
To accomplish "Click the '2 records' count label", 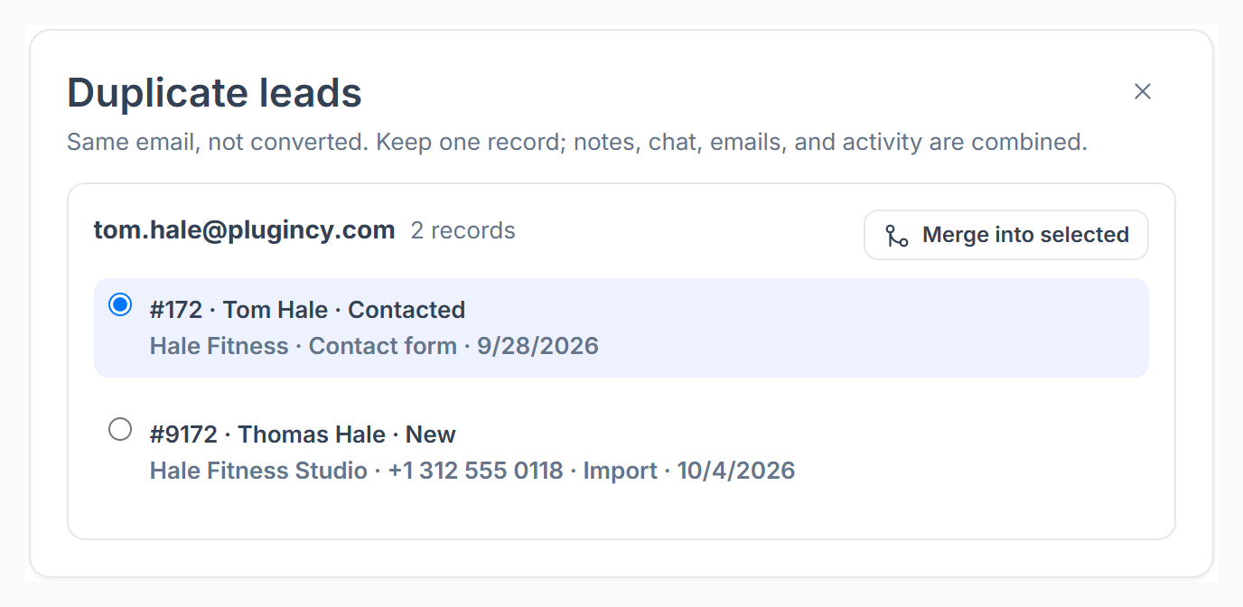I will coord(463,230).
